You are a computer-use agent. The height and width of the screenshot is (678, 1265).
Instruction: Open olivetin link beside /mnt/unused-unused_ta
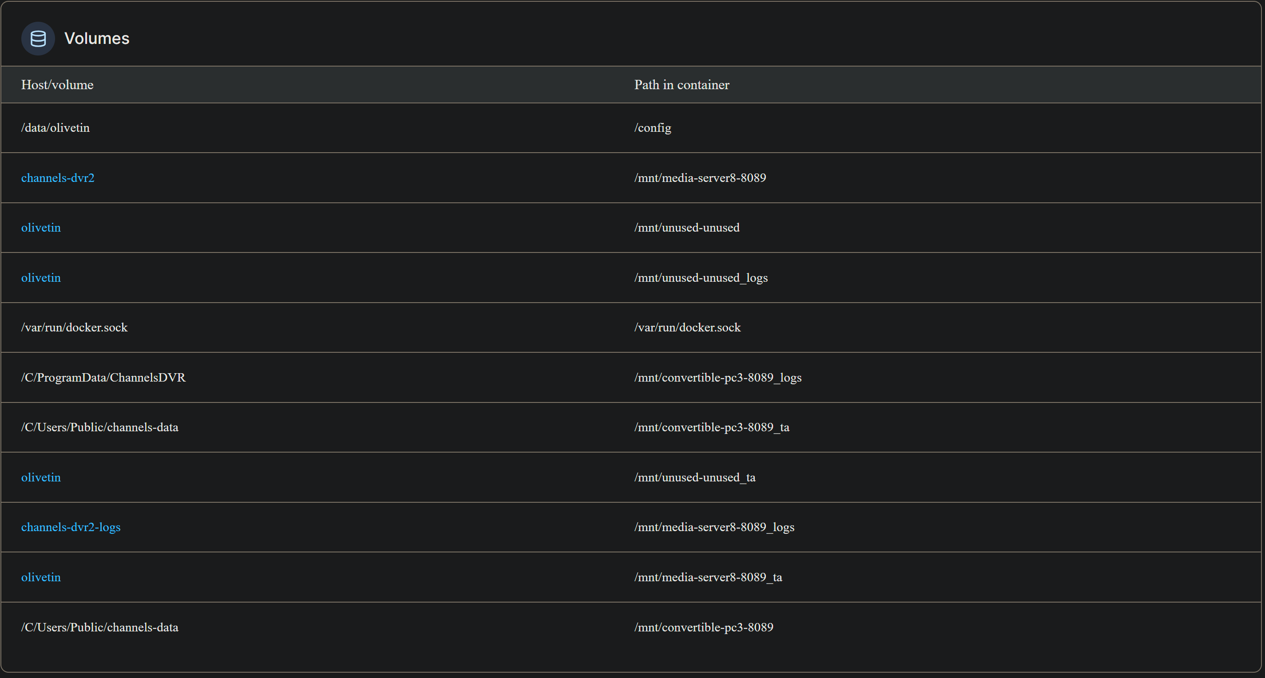[41, 477]
